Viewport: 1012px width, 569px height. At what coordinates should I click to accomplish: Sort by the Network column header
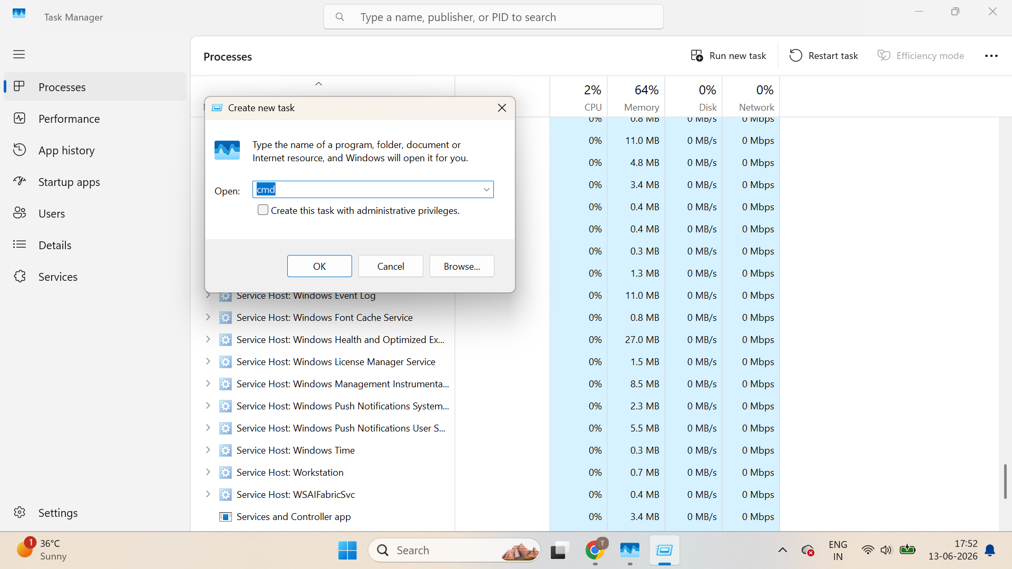click(751, 97)
